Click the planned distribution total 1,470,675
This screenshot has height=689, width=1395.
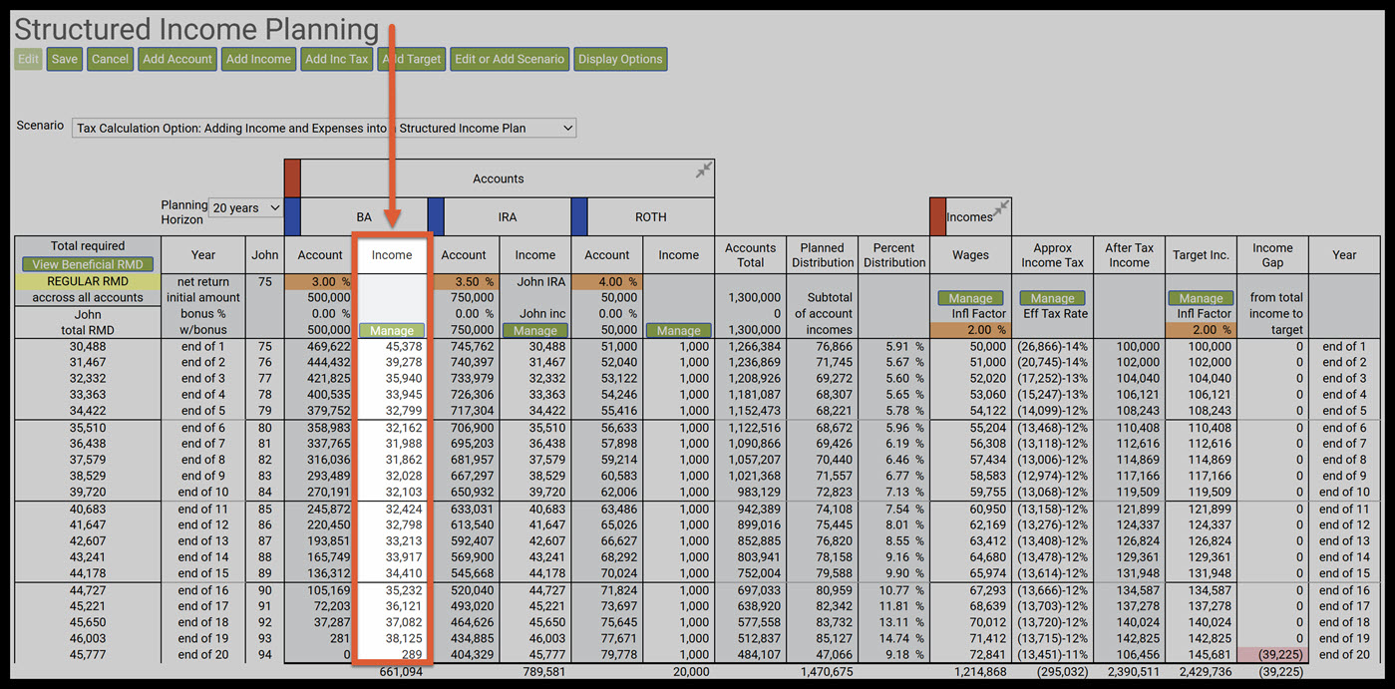(827, 672)
